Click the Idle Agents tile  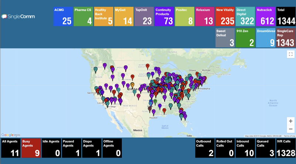click(x=51, y=148)
